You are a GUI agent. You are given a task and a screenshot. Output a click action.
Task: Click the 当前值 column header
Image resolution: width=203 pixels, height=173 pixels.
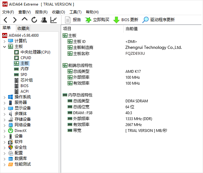point(131,29)
